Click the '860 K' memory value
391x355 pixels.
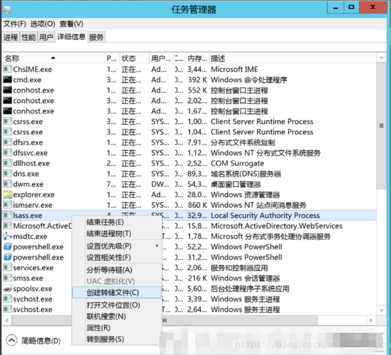coord(197,205)
